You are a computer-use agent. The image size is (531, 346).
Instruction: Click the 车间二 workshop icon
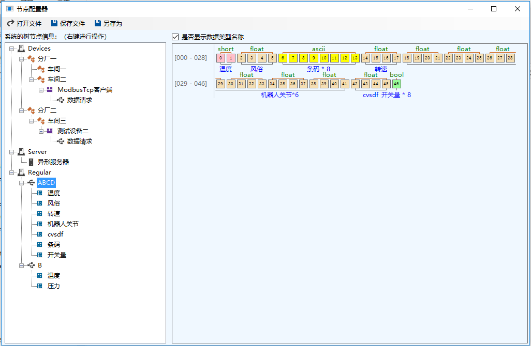(41, 80)
